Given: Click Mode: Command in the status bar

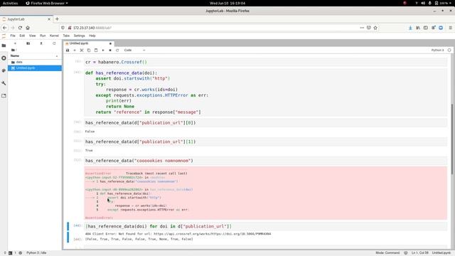Looking at the screenshot, I should click(387, 253).
